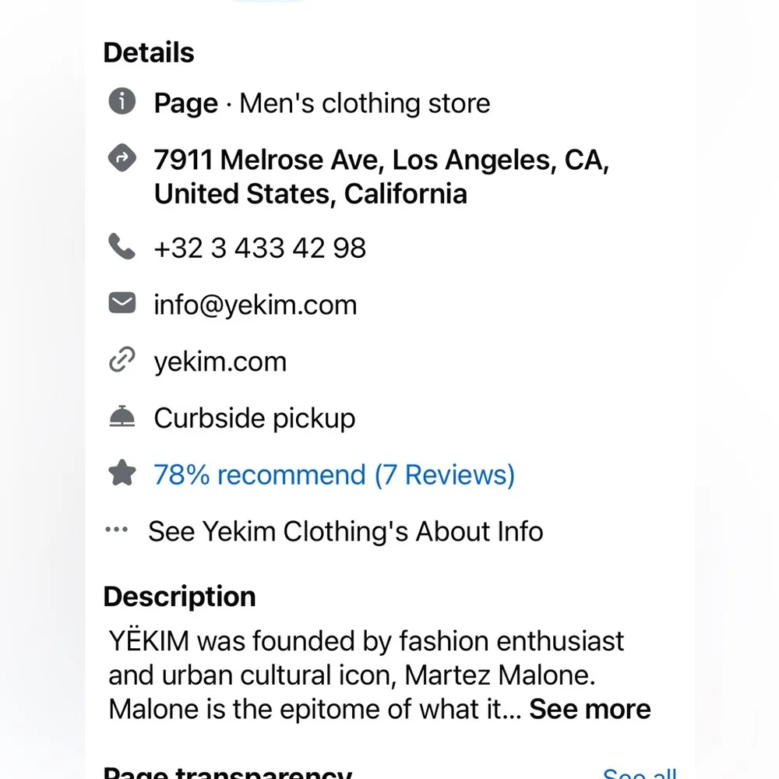The height and width of the screenshot is (779, 779).
Task: Click the Curbside pickup label
Action: [x=254, y=418]
